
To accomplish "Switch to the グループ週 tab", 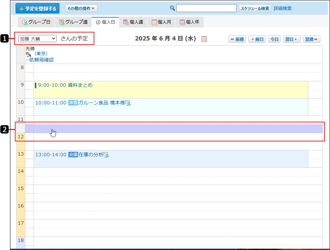I will (x=73, y=22).
